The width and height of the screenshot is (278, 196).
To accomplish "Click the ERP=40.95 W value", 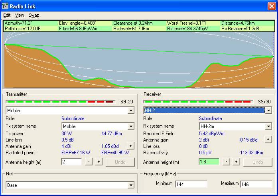I will (115, 153).
